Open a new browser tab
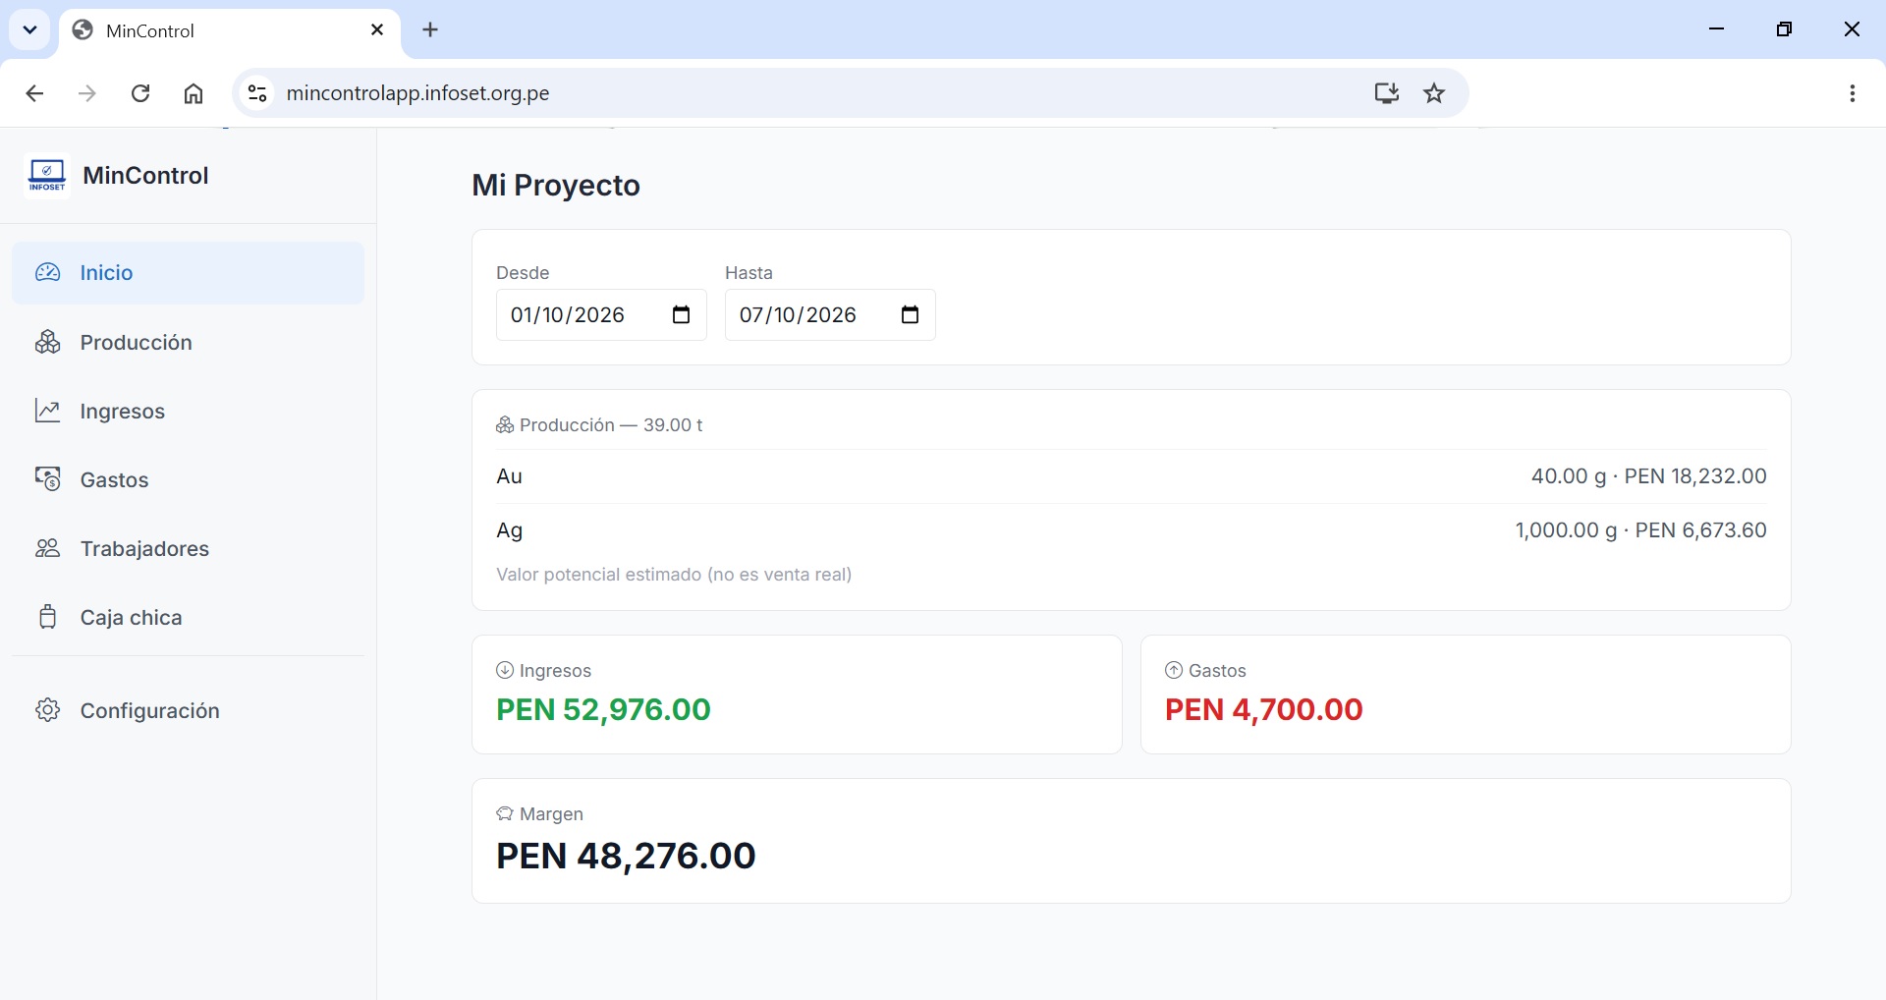 click(x=430, y=29)
